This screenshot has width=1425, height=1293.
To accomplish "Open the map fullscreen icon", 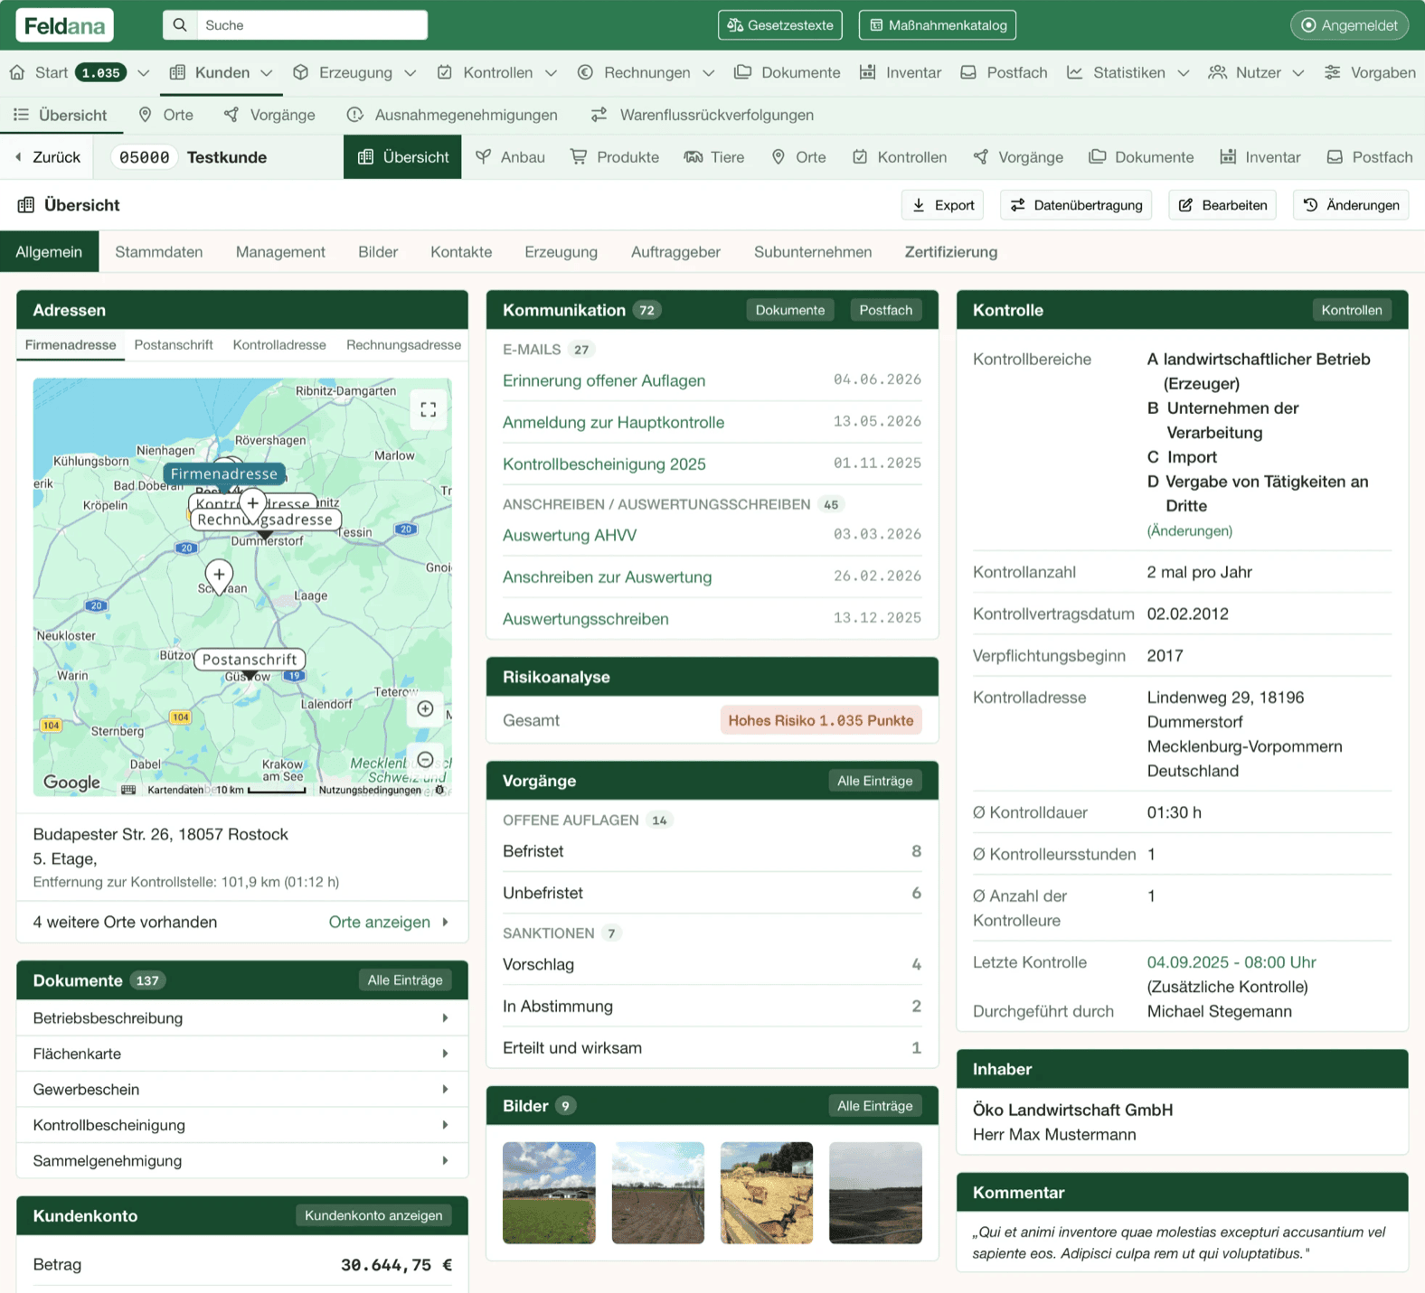I will tap(429, 409).
